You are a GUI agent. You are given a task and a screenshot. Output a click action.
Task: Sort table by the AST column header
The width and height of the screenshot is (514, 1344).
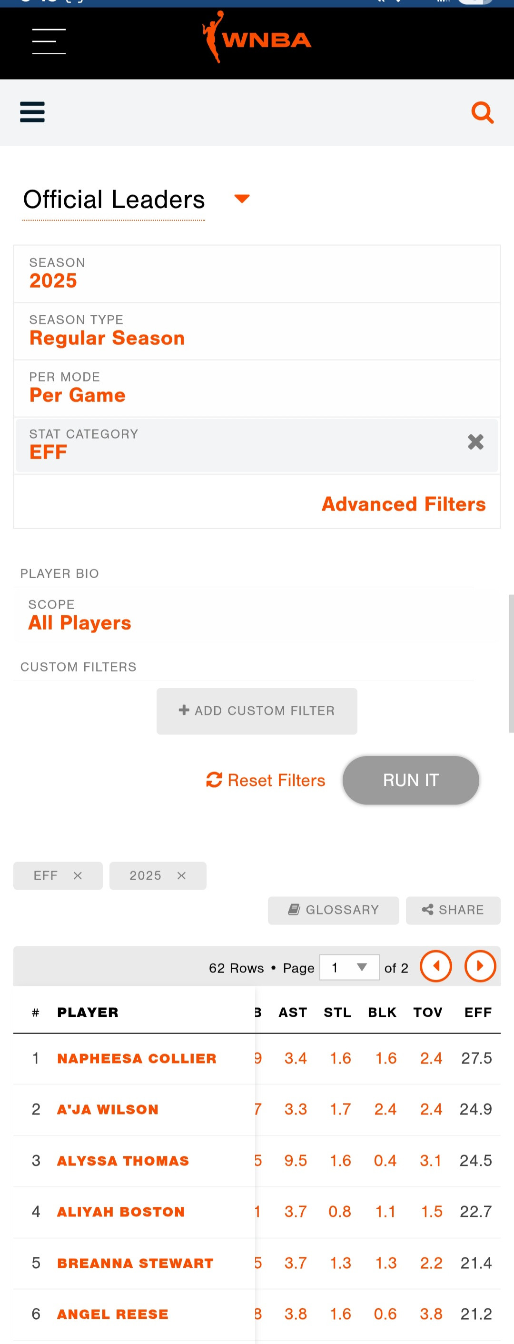(x=292, y=1012)
